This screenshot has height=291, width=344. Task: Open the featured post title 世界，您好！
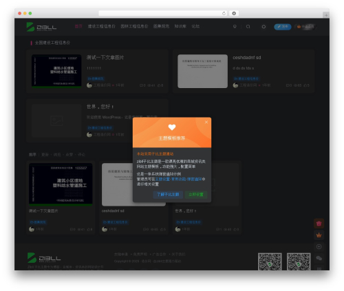(100, 107)
